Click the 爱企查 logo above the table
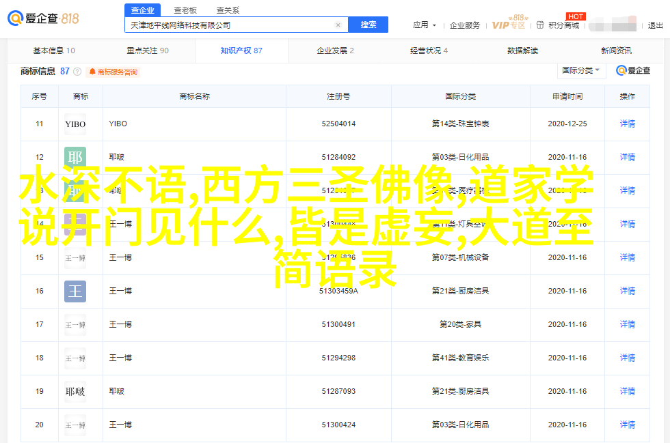The height and width of the screenshot is (443, 670). (633, 70)
